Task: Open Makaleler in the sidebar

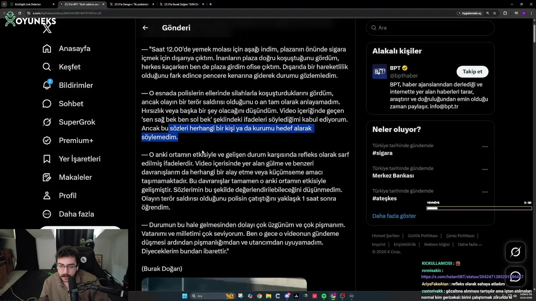Action: pos(67,177)
